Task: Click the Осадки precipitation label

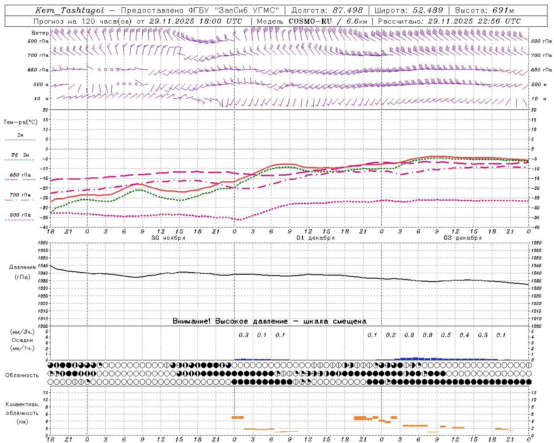Action: (23, 340)
